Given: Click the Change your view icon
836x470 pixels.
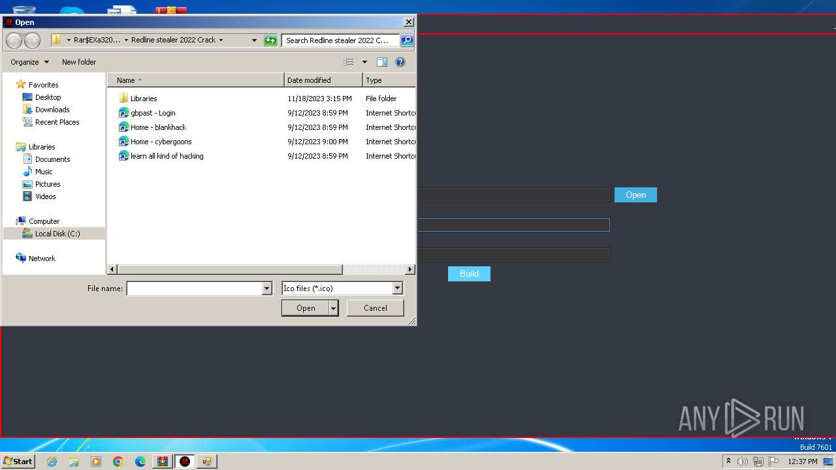Looking at the screenshot, I should coord(349,62).
